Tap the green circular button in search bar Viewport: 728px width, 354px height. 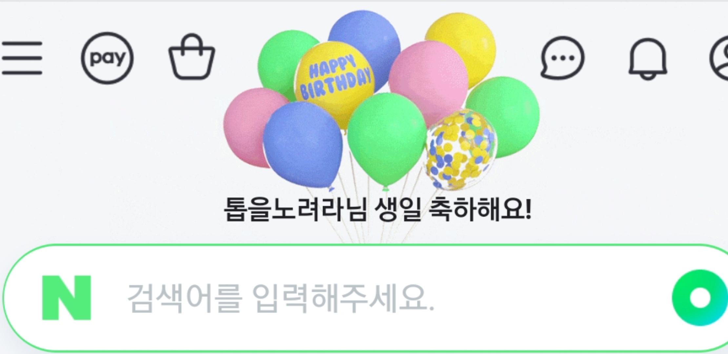700,298
